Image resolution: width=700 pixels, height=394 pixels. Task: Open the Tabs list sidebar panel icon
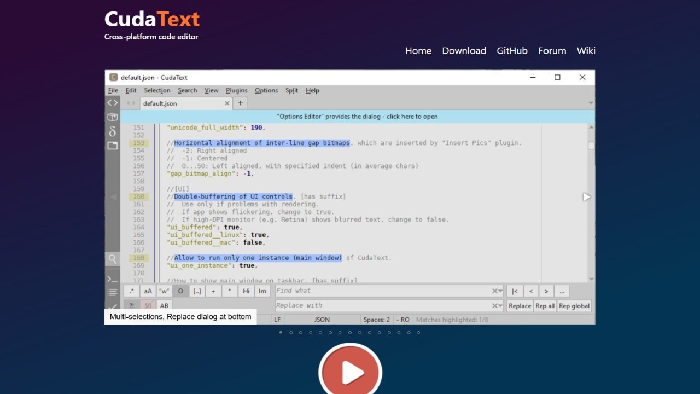tap(112, 146)
